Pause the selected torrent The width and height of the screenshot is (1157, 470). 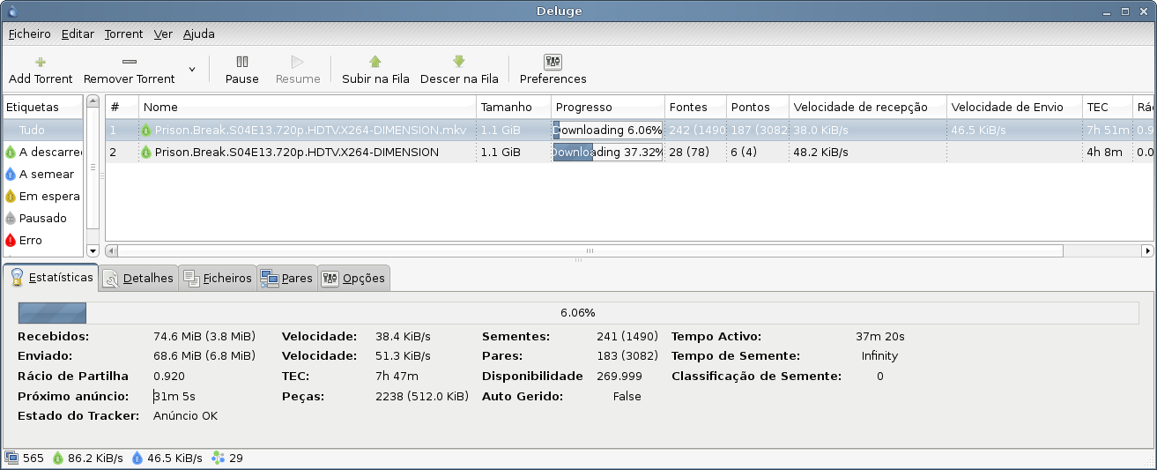click(242, 71)
